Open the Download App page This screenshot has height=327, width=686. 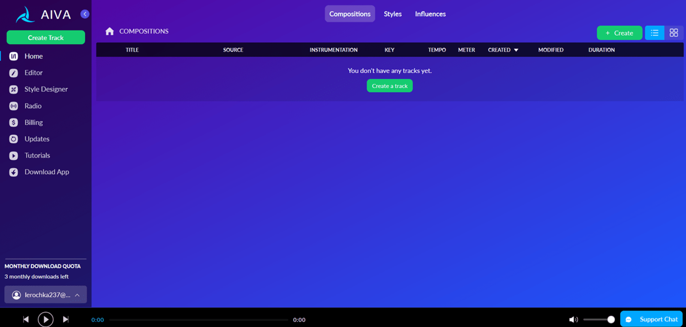[47, 172]
